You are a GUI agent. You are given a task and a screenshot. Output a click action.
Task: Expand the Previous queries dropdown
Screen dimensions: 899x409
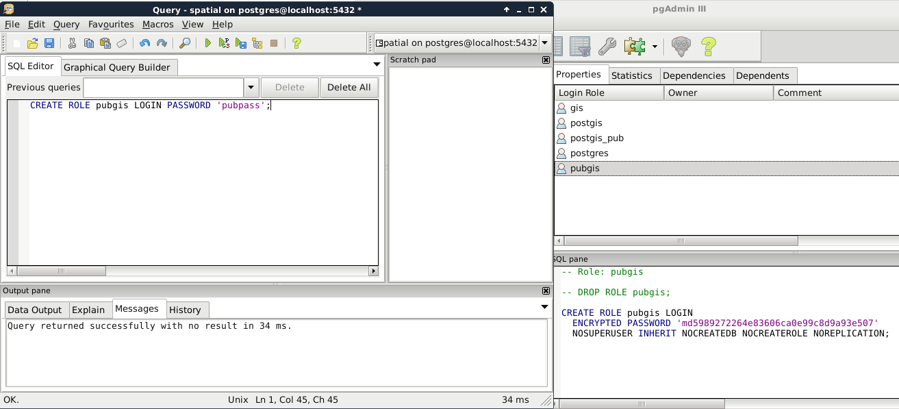click(251, 88)
